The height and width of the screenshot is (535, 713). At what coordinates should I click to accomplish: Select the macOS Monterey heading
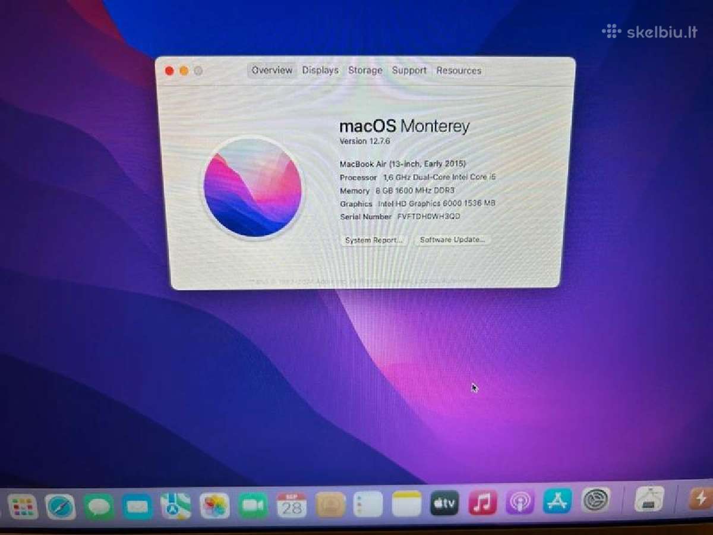pos(404,126)
